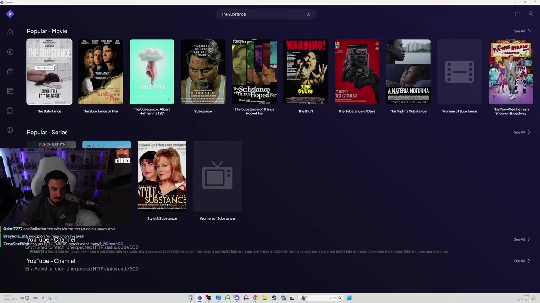Open the Substance poster with bearded man
This screenshot has width=540, height=303.
point(203,72)
